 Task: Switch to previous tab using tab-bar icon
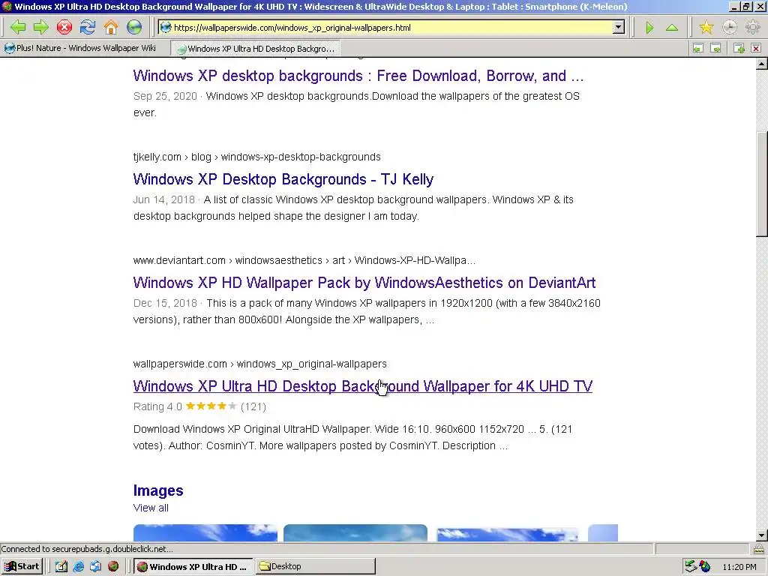point(698,48)
